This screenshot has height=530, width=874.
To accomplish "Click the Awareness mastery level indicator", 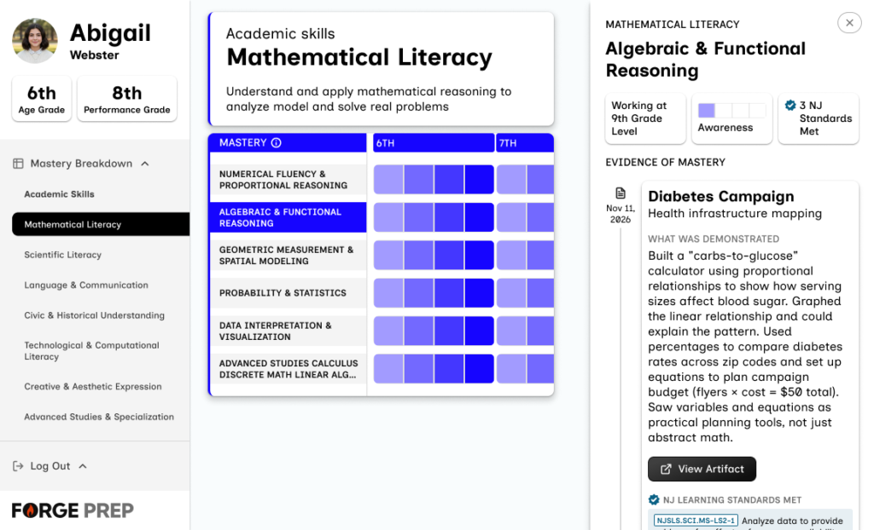I will (x=731, y=118).
